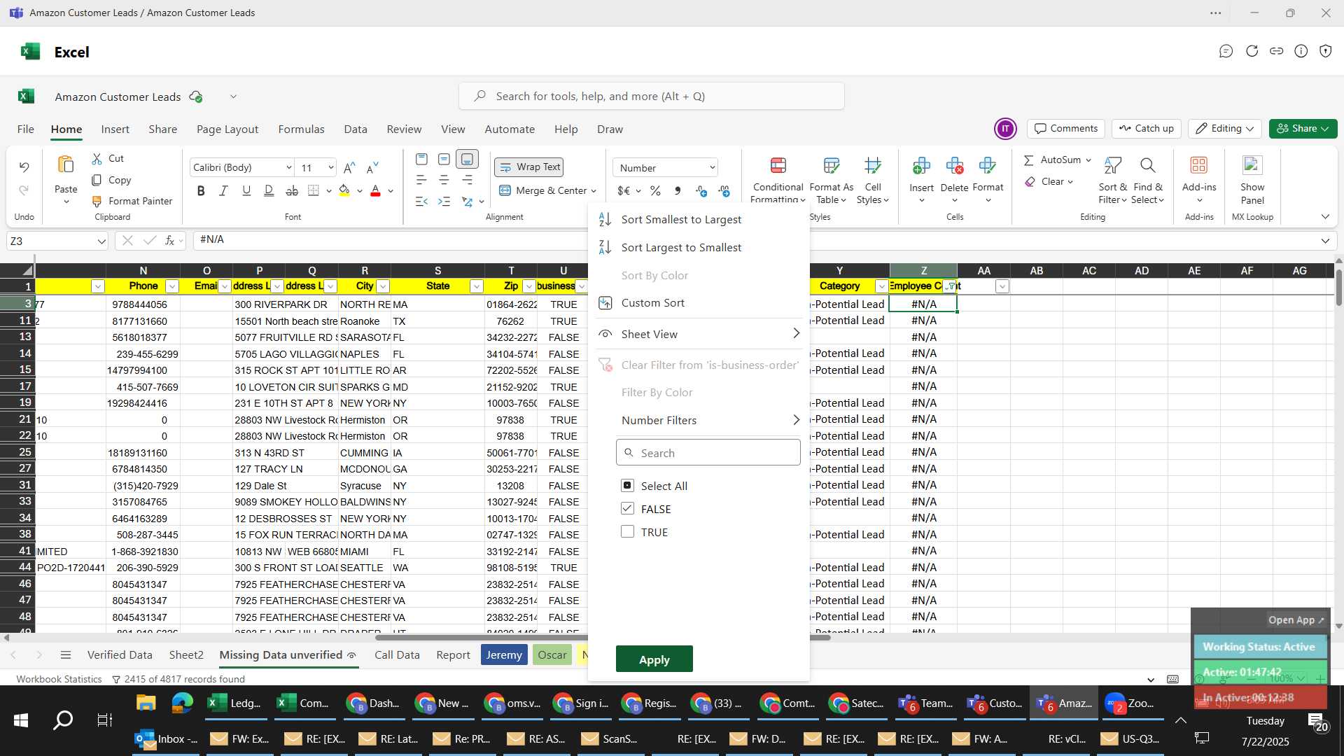Open Sort & Filter menu
Viewport: 1344px width, 756px height.
point(1112,180)
